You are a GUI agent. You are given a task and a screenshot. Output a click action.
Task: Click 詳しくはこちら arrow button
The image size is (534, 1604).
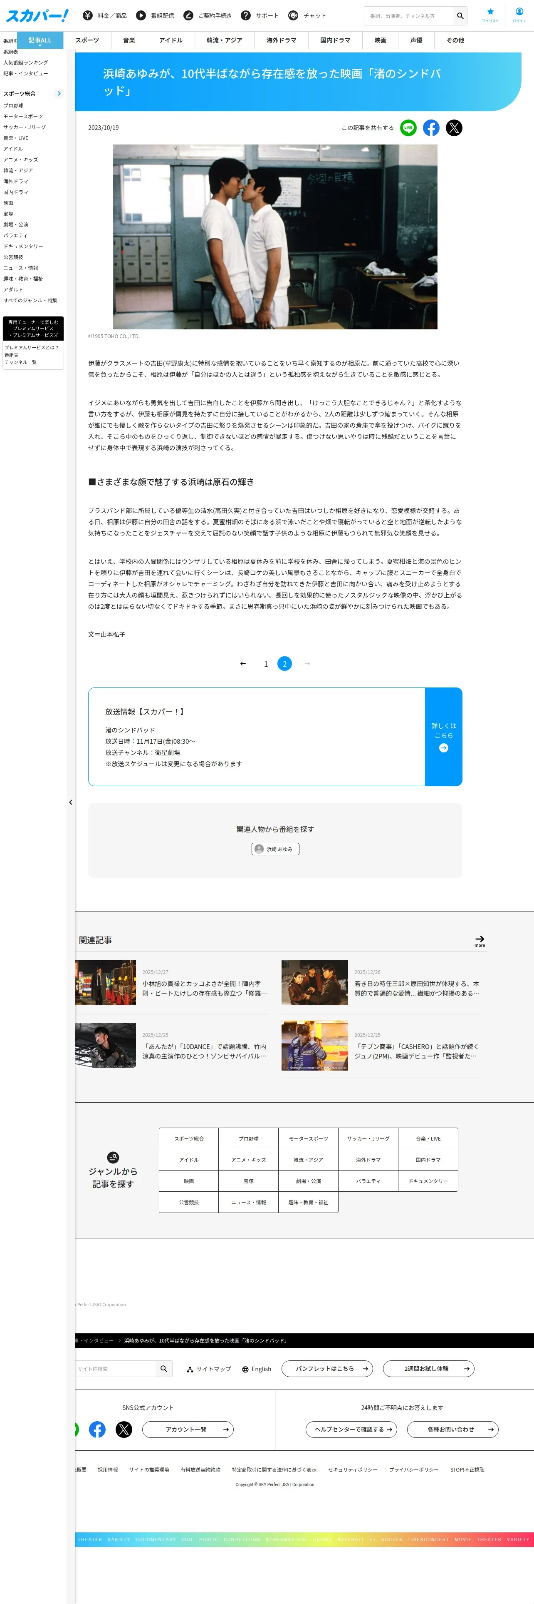click(444, 737)
